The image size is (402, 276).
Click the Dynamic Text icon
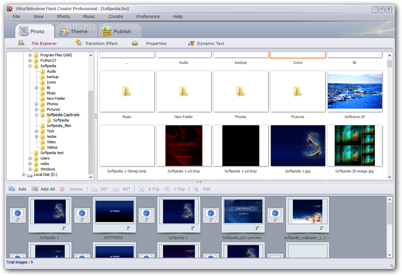click(191, 43)
